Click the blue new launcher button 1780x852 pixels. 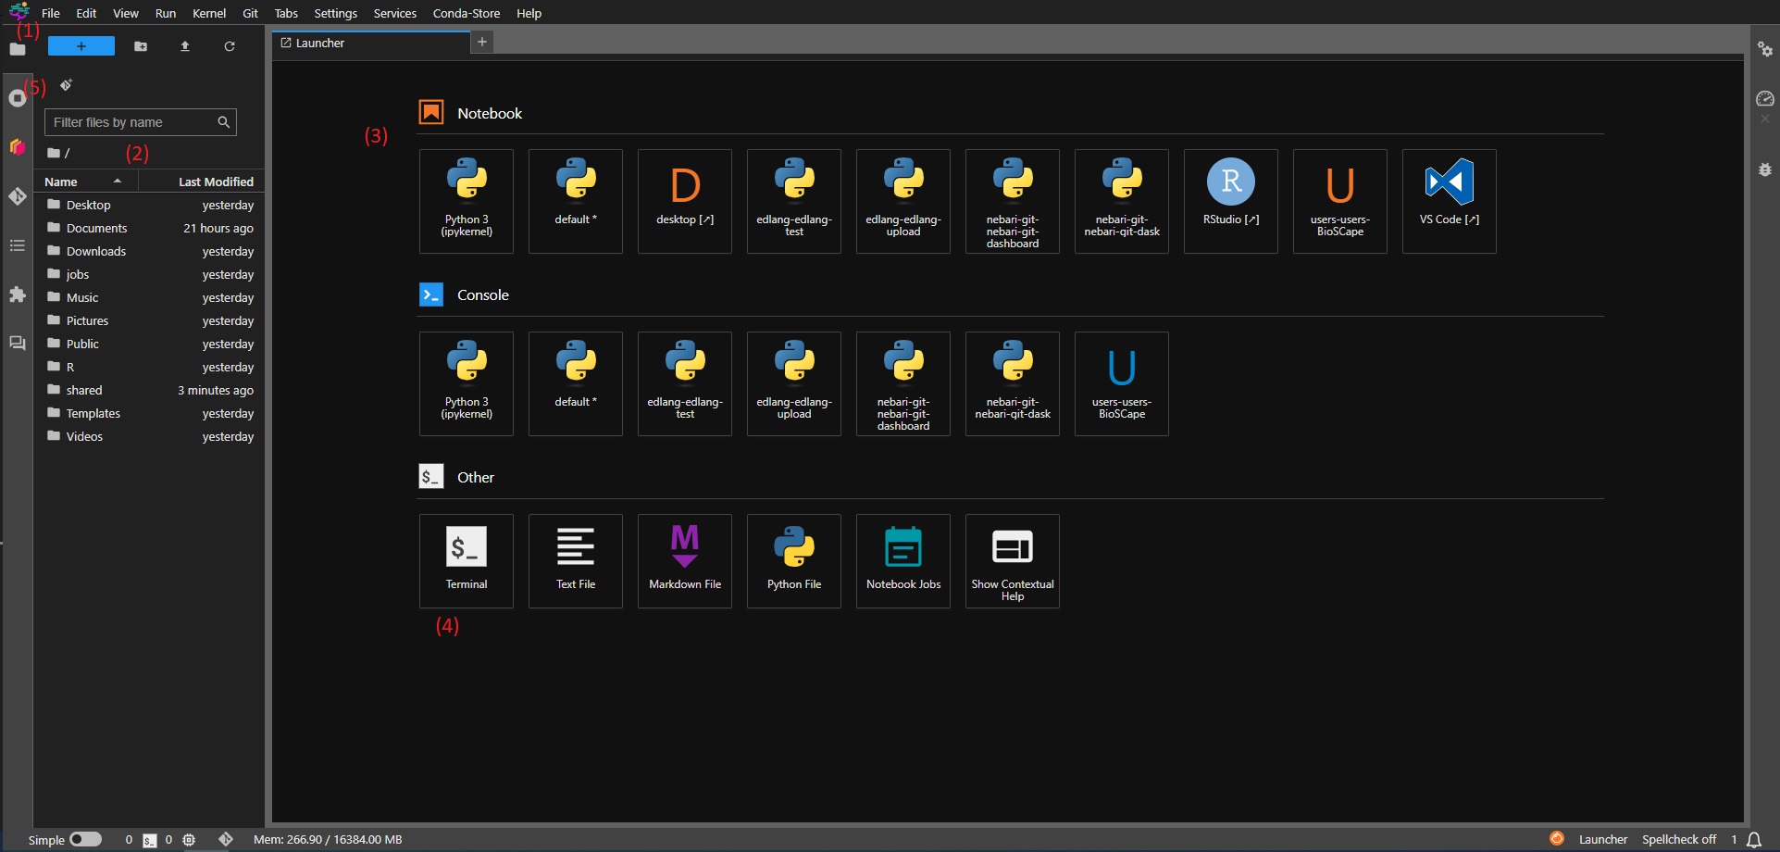(81, 46)
